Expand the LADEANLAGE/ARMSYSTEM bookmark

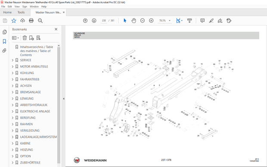(x=12, y=137)
